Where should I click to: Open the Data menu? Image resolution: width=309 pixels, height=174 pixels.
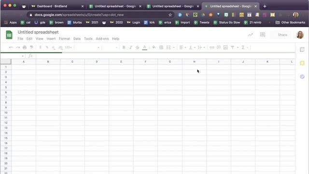click(x=77, y=39)
